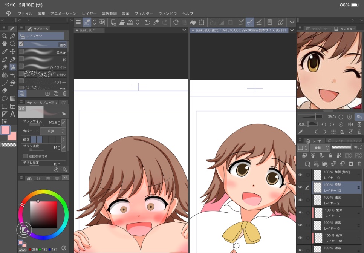Expand the 硬さ hardness arrow

64,140
